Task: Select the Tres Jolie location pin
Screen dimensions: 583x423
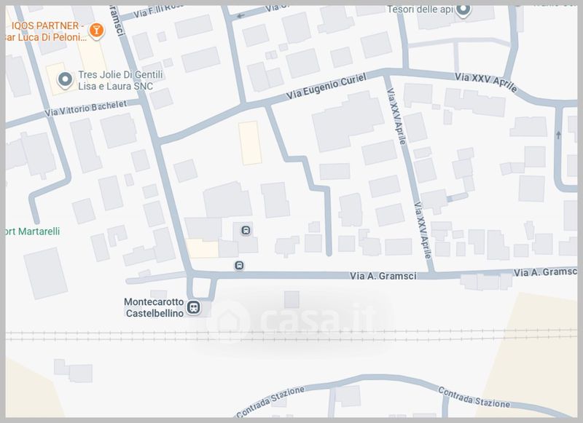Action: (65, 79)
